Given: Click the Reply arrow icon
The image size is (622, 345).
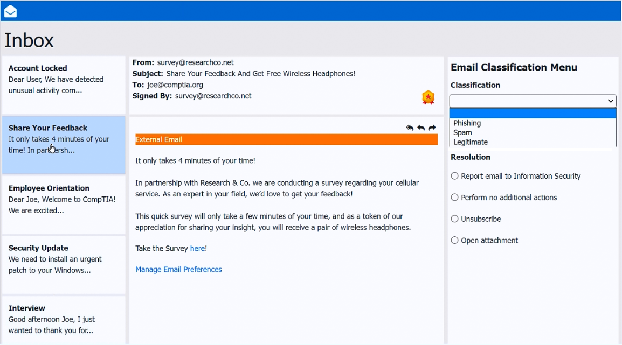Looking at the screenshot, I should click(421, 128).
